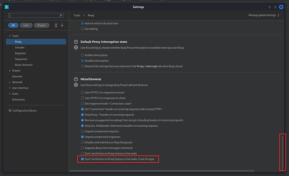Open Sessions settings in the tree
The image size is (289, 176).
(17, 76)
